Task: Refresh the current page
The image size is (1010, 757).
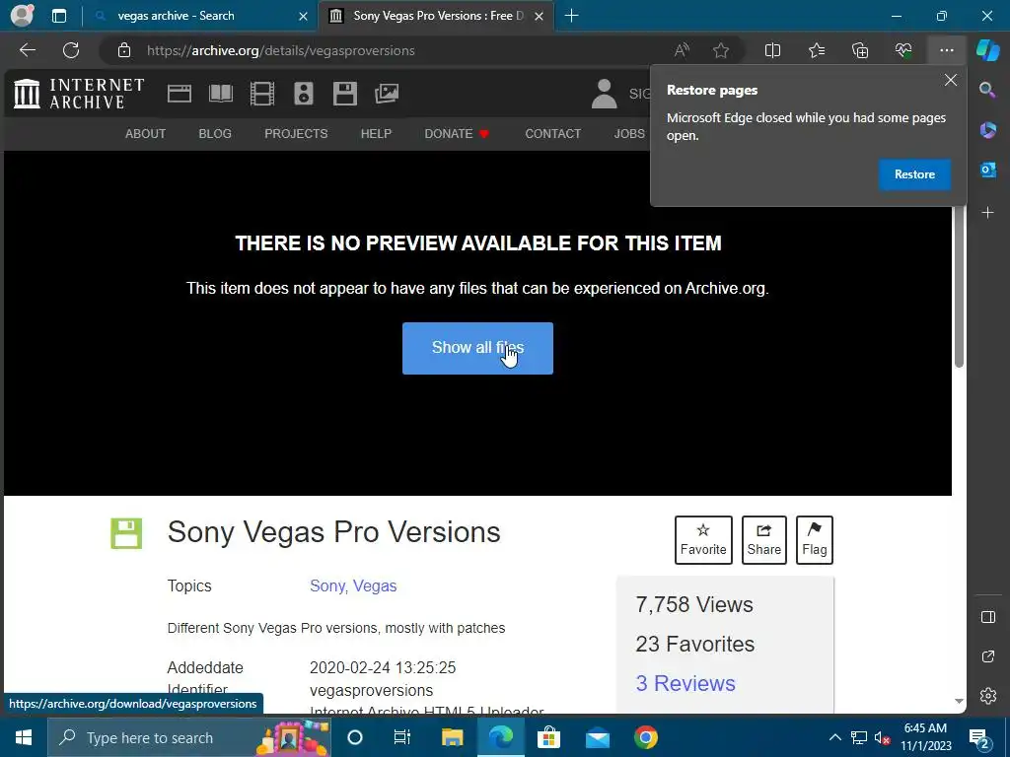Action: (71, 50)
